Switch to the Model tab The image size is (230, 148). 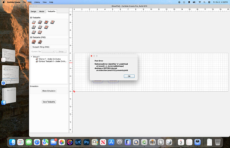coord(42,11)
